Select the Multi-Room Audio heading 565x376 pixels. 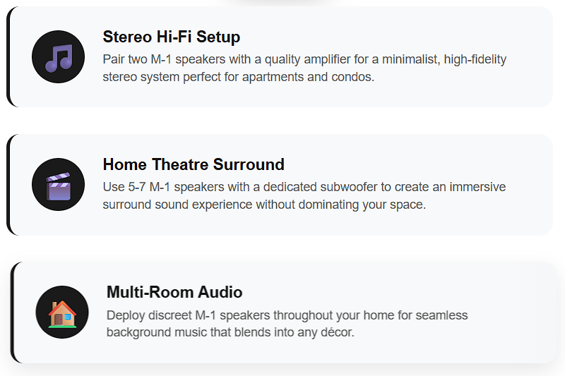pos(174,292)
